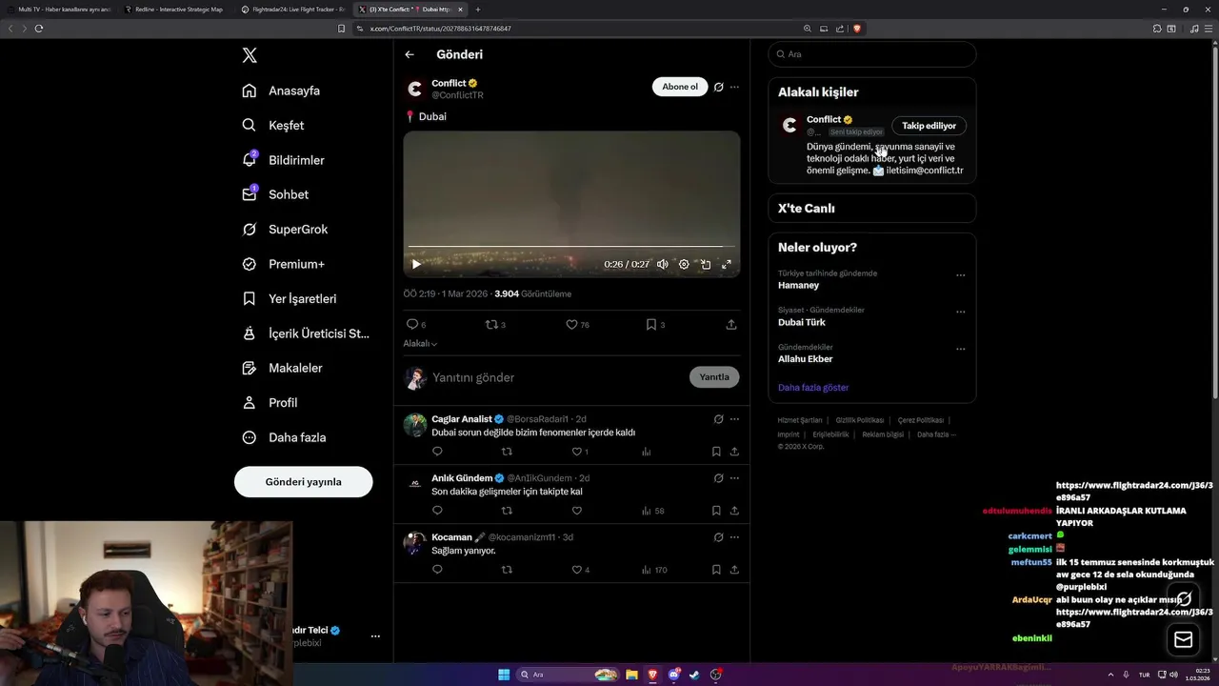Seek on the video progress bar

[x=571, y=247]
